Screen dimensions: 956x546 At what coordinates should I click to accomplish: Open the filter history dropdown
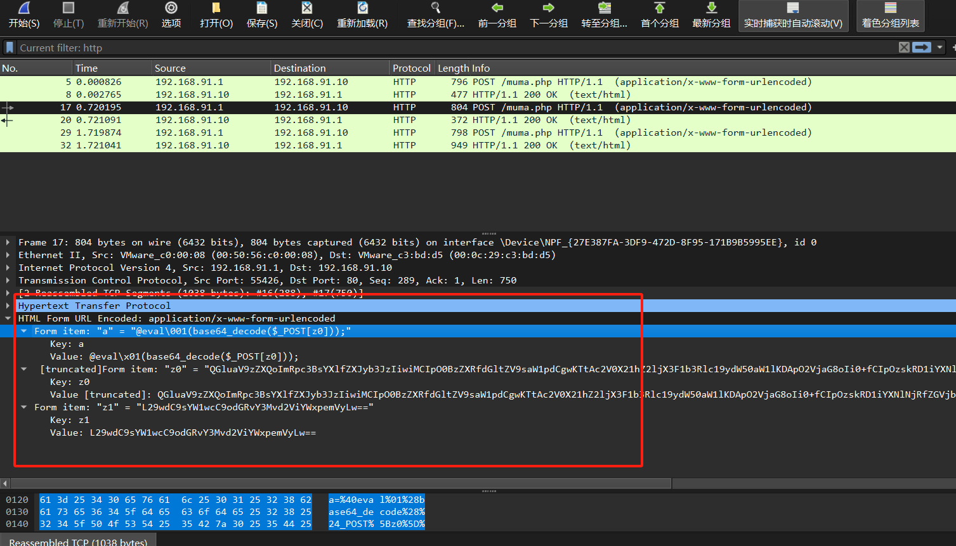point(940,48)
